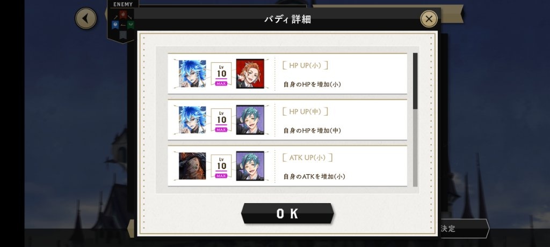Tap teal-haired character portrait in ATK UP(小) row

[x=250, y=166]
